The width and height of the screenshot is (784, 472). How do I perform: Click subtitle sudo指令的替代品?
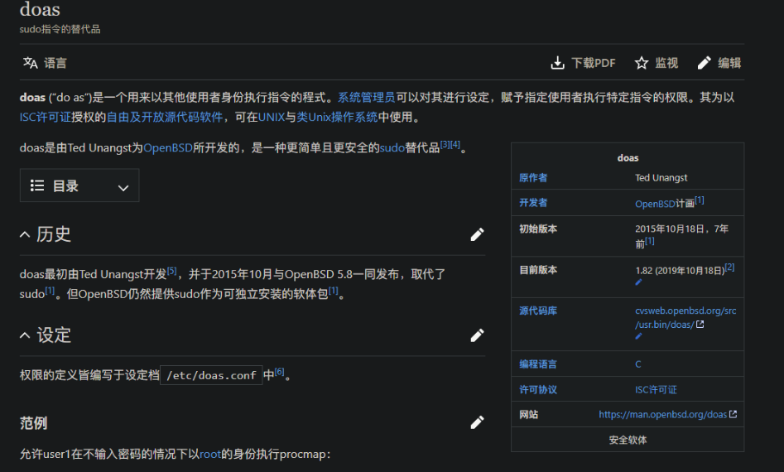click(x=60, y=29)
